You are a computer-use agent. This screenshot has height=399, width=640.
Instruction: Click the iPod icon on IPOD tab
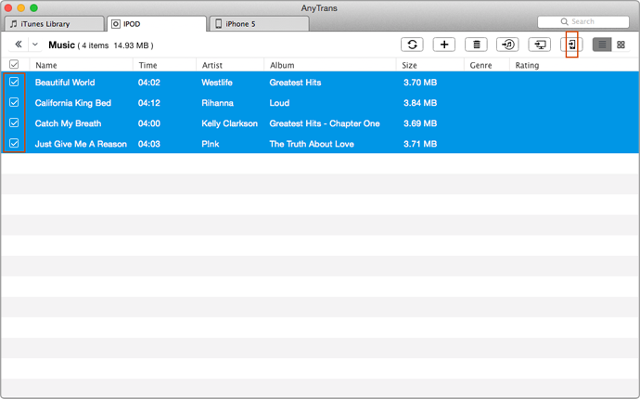pyautogui.click(x=116, y=24)
